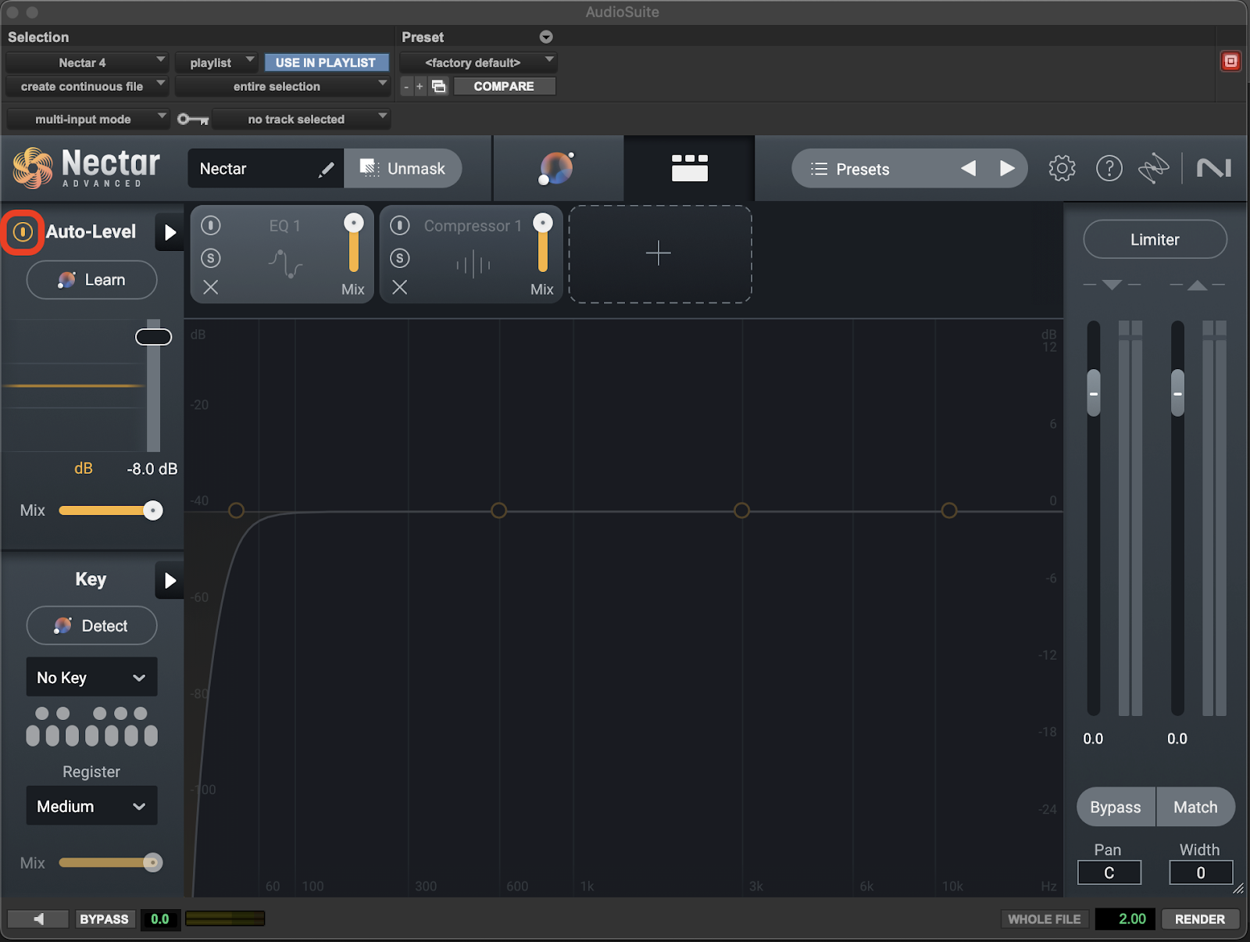This screenshot has height=942, width=1250.
Task: Open the Register Medium dropdown
Action: click(x=91, y=805)
